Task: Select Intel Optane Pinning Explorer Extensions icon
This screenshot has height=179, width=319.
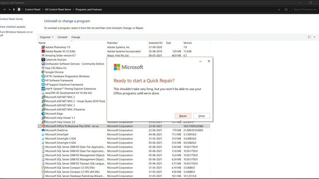Action: pos(43,89)
